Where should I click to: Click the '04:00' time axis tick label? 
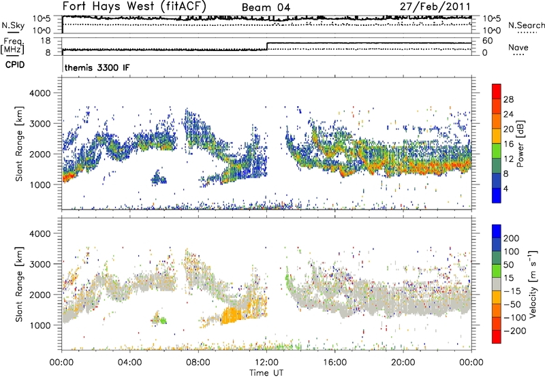pos(129,363)
